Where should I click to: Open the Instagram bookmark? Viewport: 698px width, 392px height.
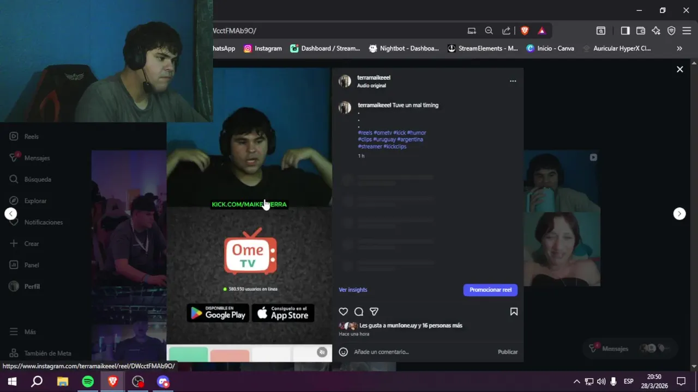263,48
